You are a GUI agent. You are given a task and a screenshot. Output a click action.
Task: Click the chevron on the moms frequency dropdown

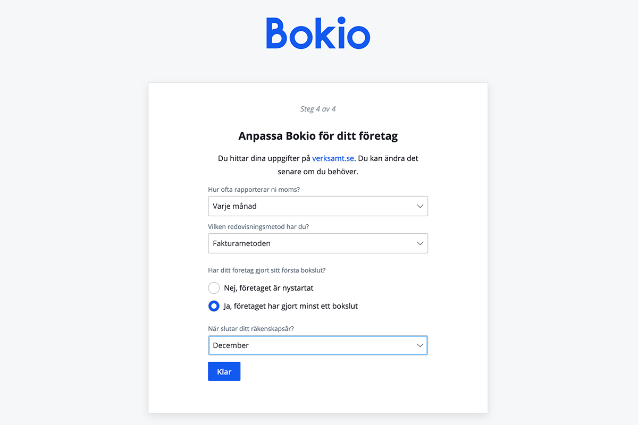click(x=419, y=206)
